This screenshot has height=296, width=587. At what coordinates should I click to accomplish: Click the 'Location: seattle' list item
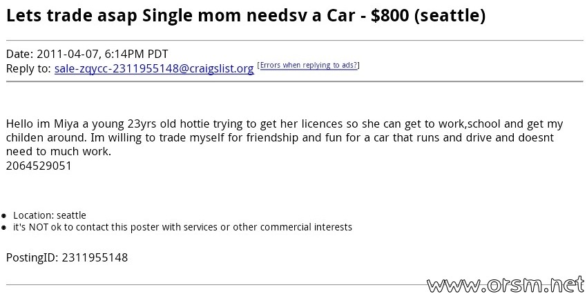click(x=50, y=215)
